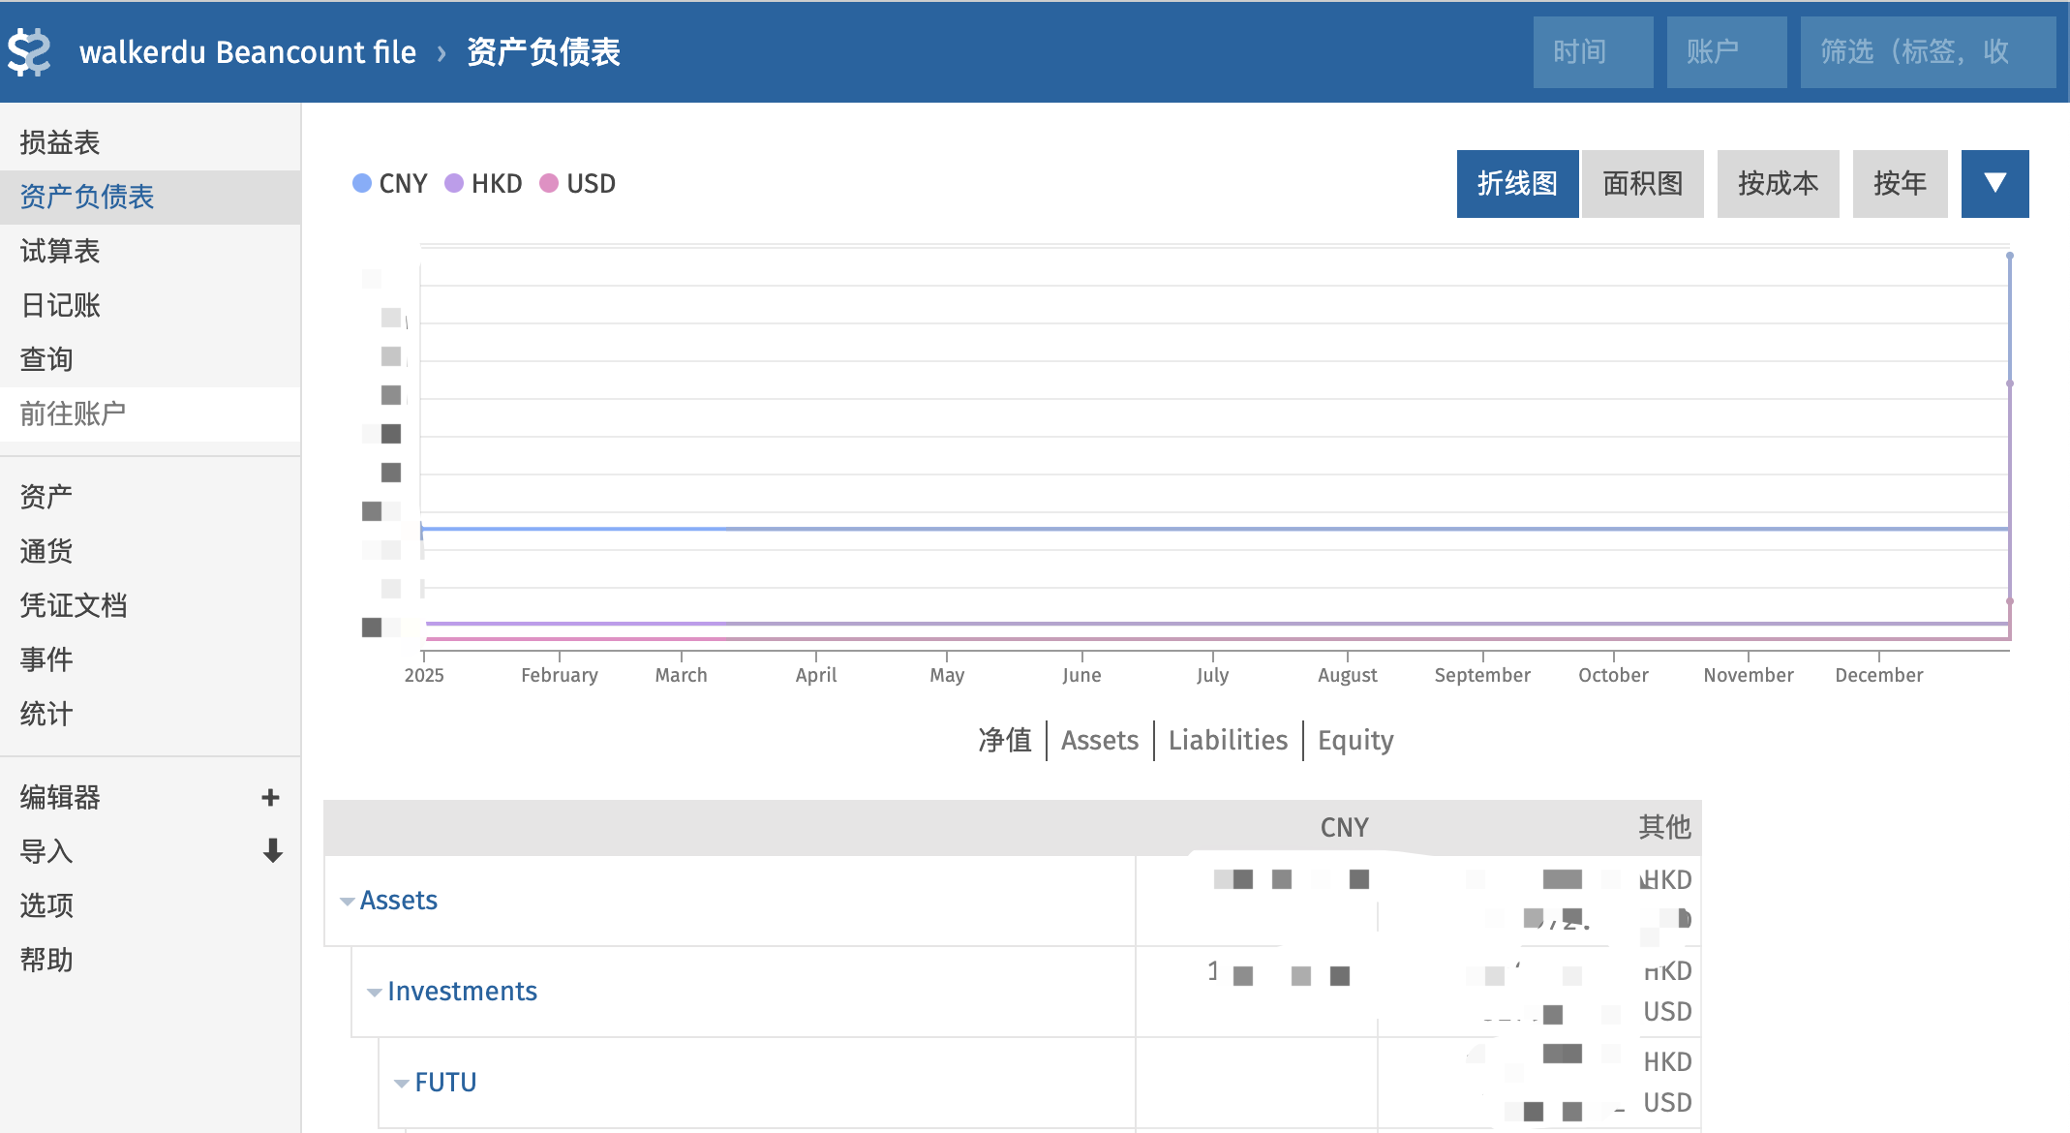Screen dimensions: 2070x1133
Task: Collapse the Investments tree row
Action: (375, 993)
